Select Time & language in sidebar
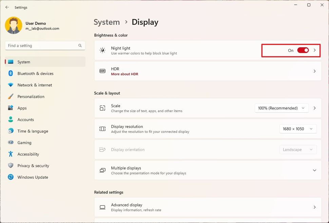The image size is (329, 223). point(33,131)
